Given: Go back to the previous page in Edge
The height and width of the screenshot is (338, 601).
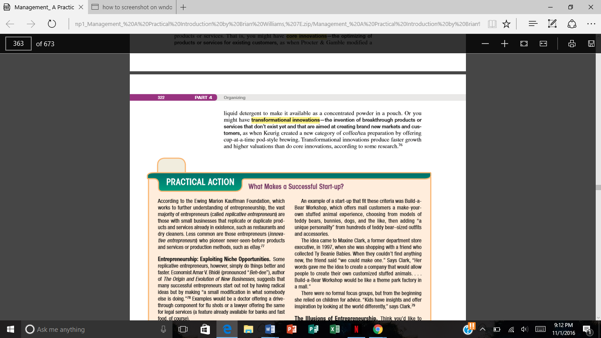Looking at the screenshot, I should [x=10, y=24].
